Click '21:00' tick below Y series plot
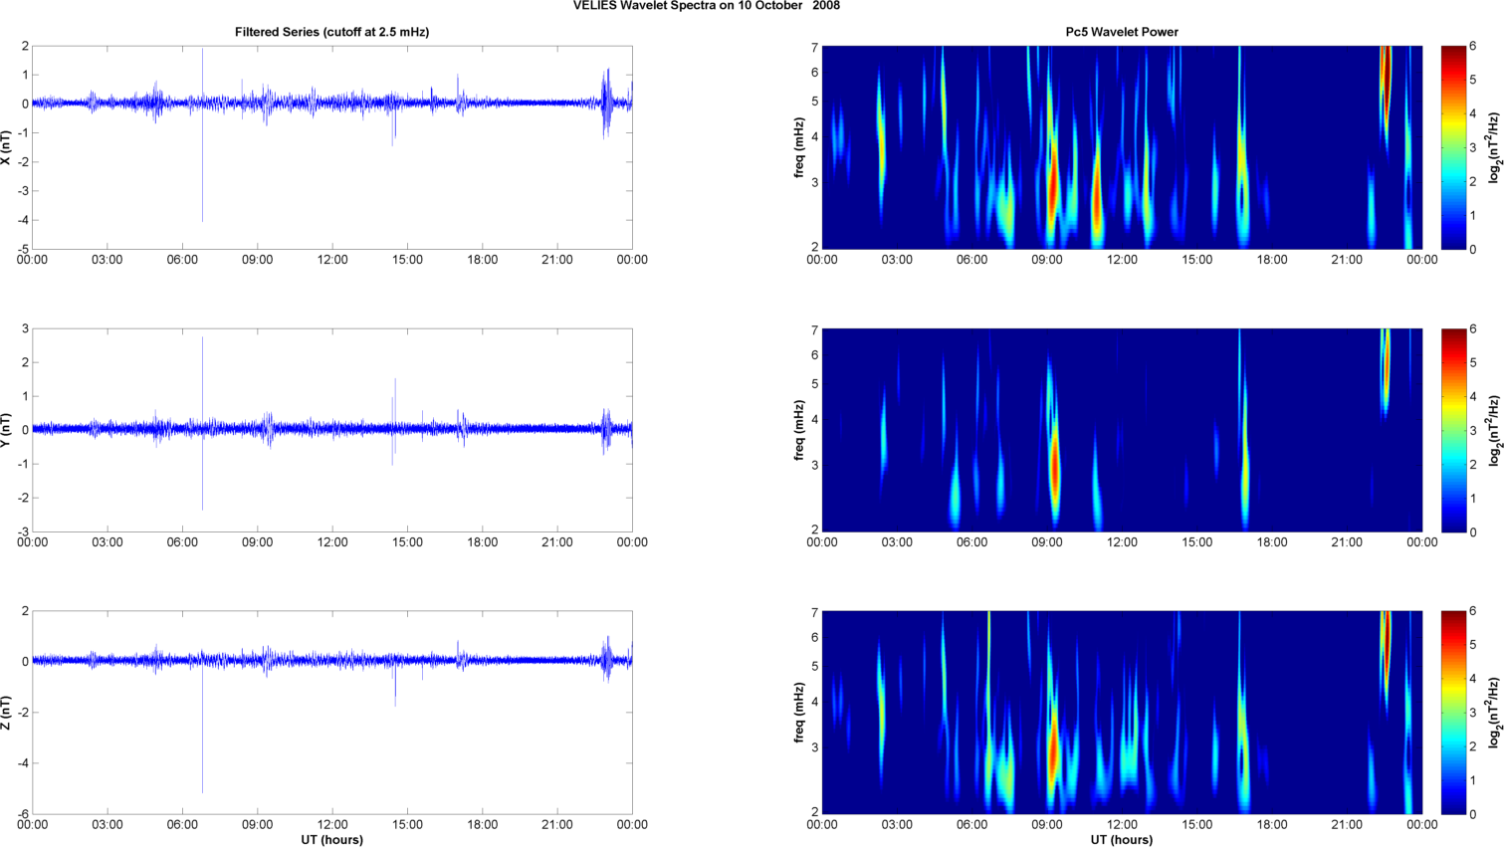1504x847 pixels. click(x=557, y=542)
